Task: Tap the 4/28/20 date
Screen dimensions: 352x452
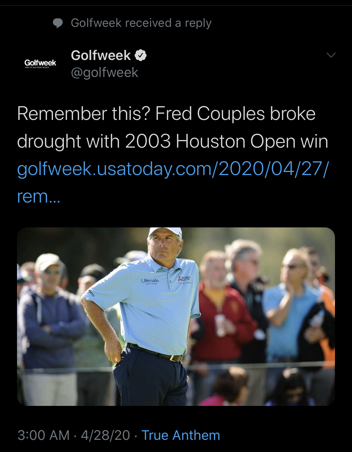Action: (105, 435)
